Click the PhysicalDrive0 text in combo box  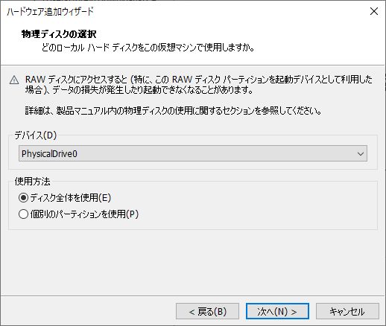pos(49,154)
